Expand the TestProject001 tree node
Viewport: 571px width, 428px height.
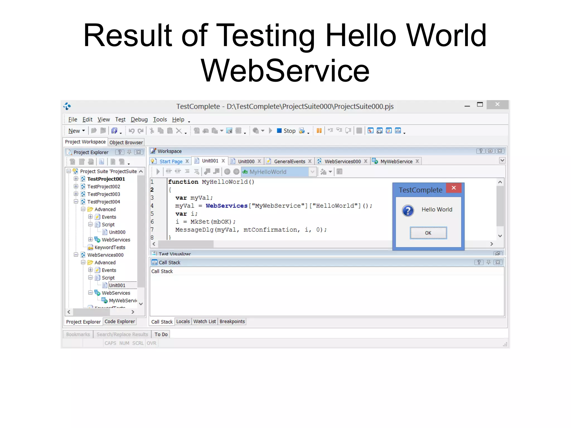[x=76, y=179]
